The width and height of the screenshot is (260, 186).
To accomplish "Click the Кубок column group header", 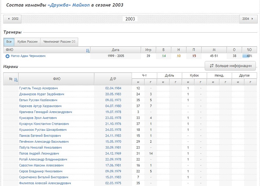I will (x=194, y=76).
